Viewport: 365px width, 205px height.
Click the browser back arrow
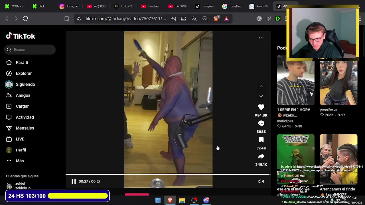click(7, 19)
